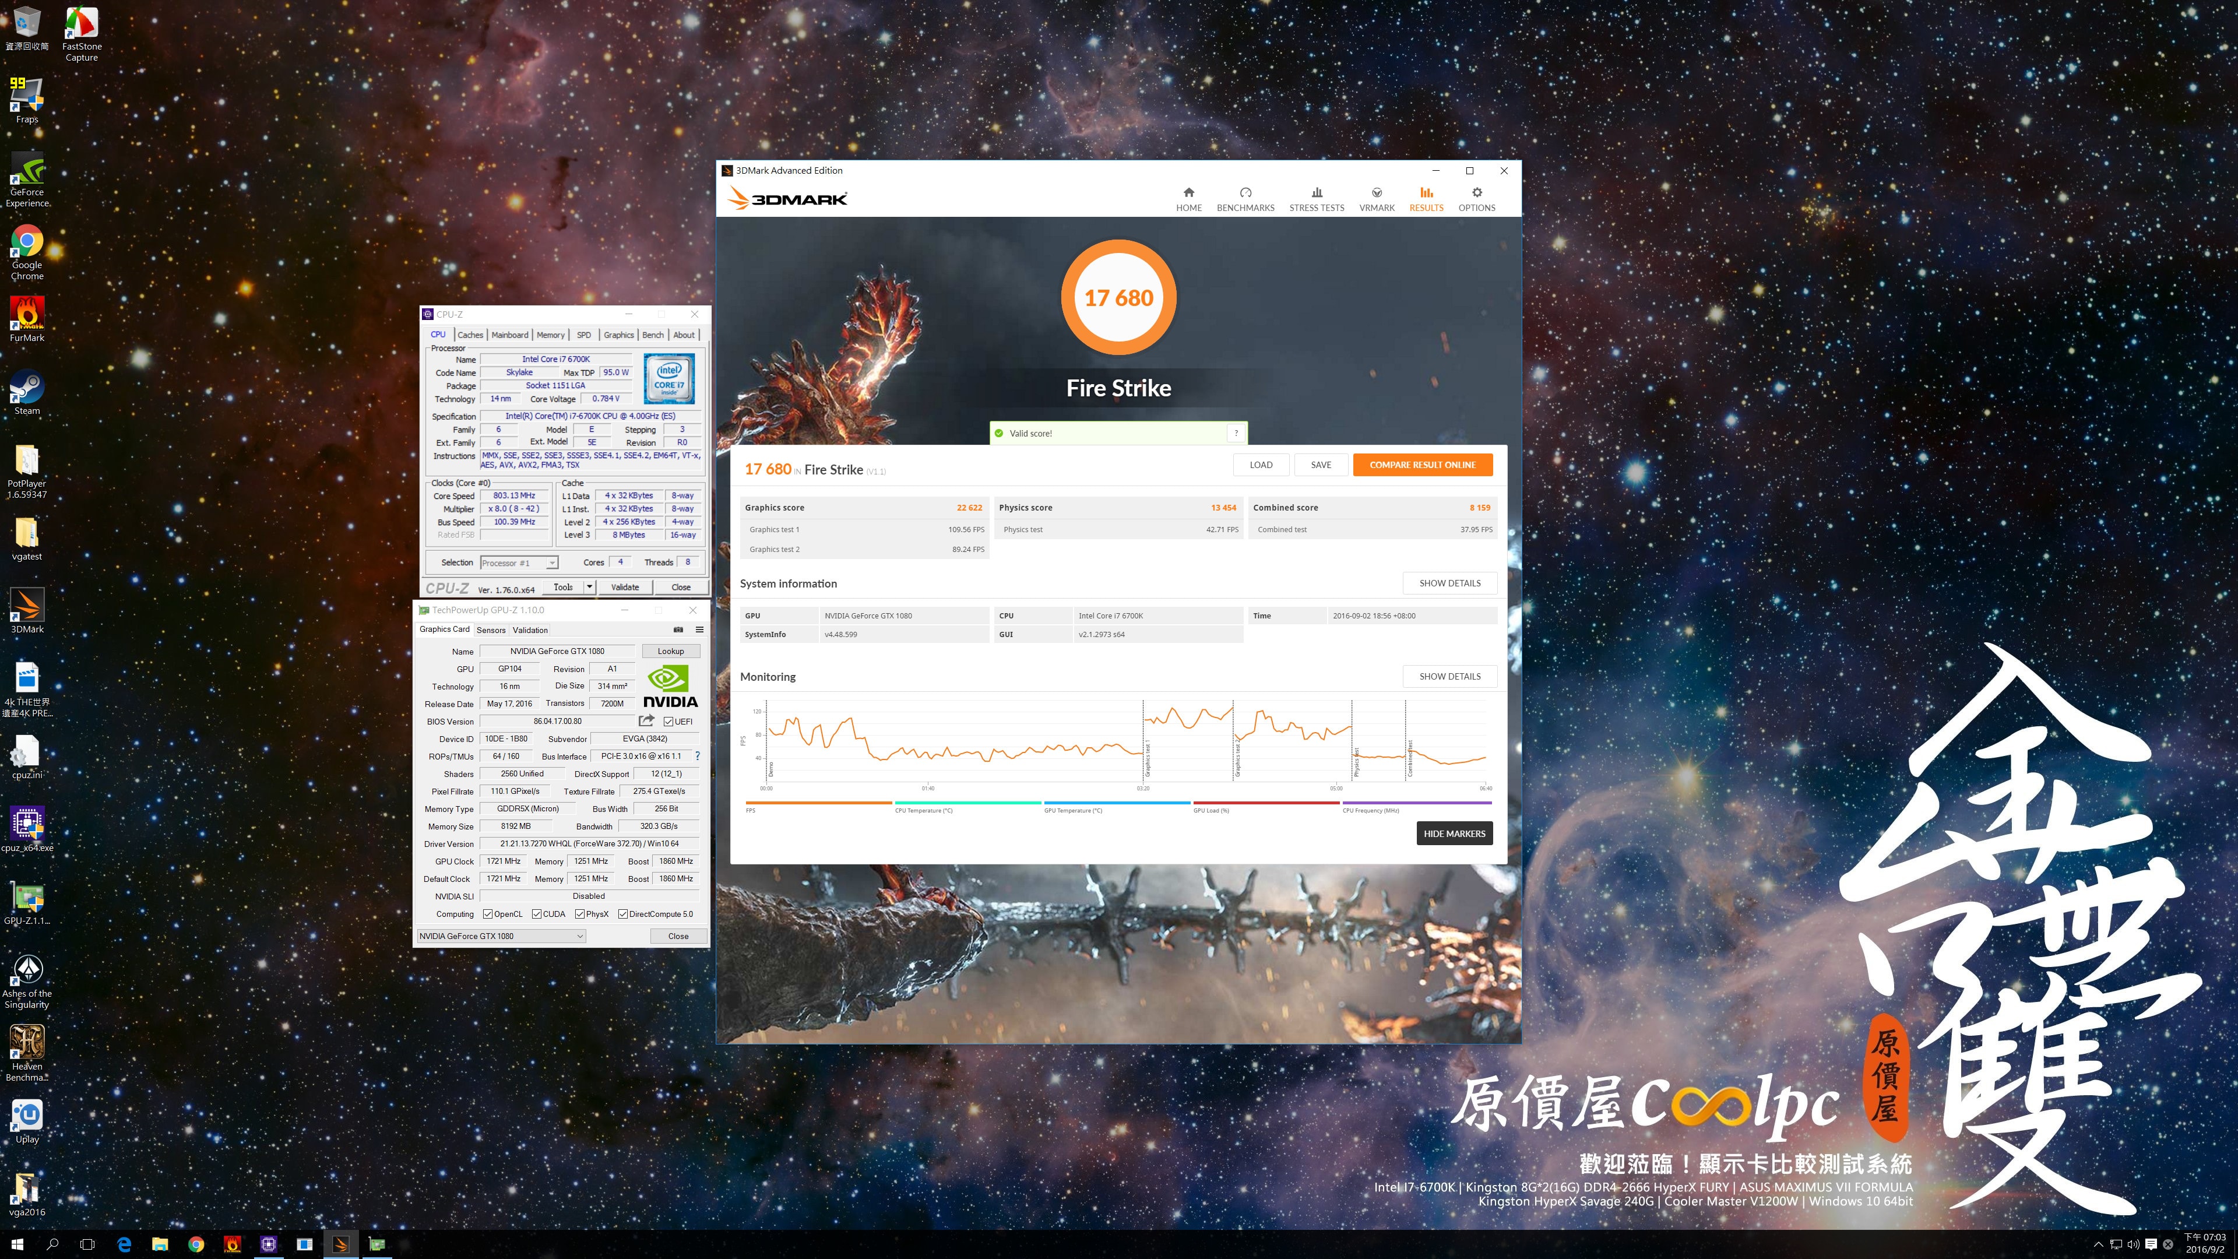Screen dimensions: 2238x1259
Task: Switch to the Bench tab in CPU-Z
Action: pos(653,335)
